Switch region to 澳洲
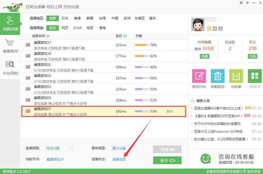This screenshot has height=174, width=263. click(x=152, y=18)
